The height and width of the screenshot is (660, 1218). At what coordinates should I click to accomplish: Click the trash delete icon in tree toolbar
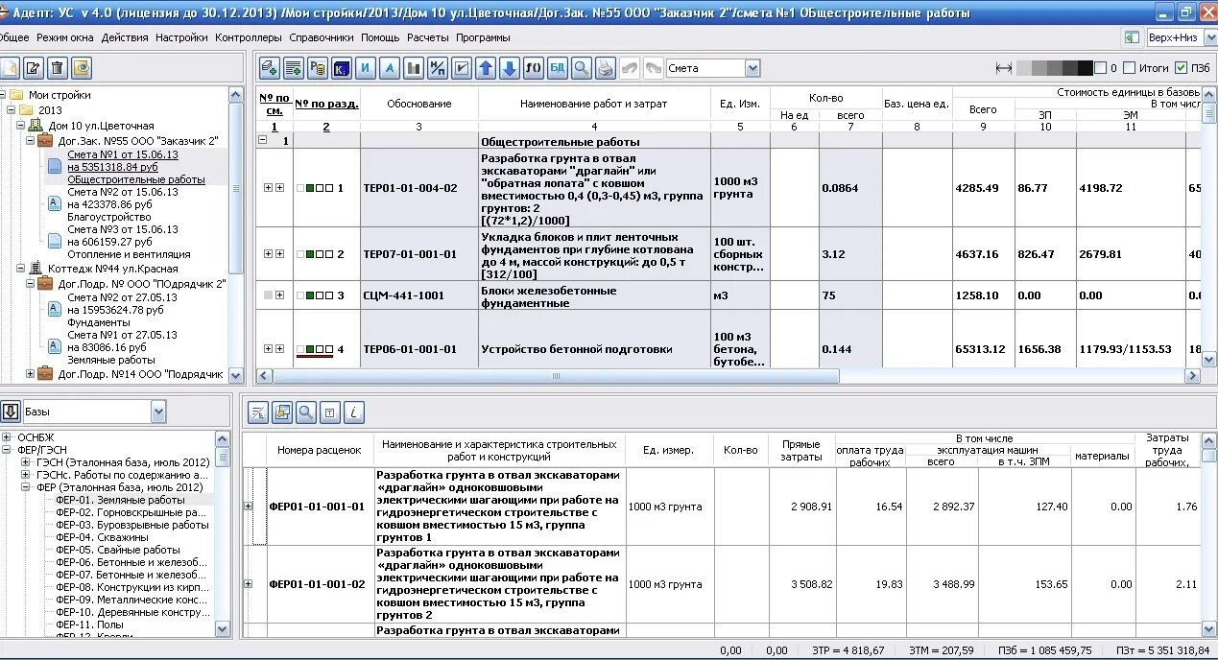tap(58, 68)
